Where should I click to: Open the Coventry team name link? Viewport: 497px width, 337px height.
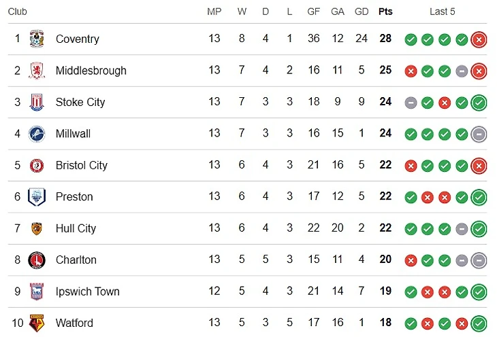tap(77, 39)
